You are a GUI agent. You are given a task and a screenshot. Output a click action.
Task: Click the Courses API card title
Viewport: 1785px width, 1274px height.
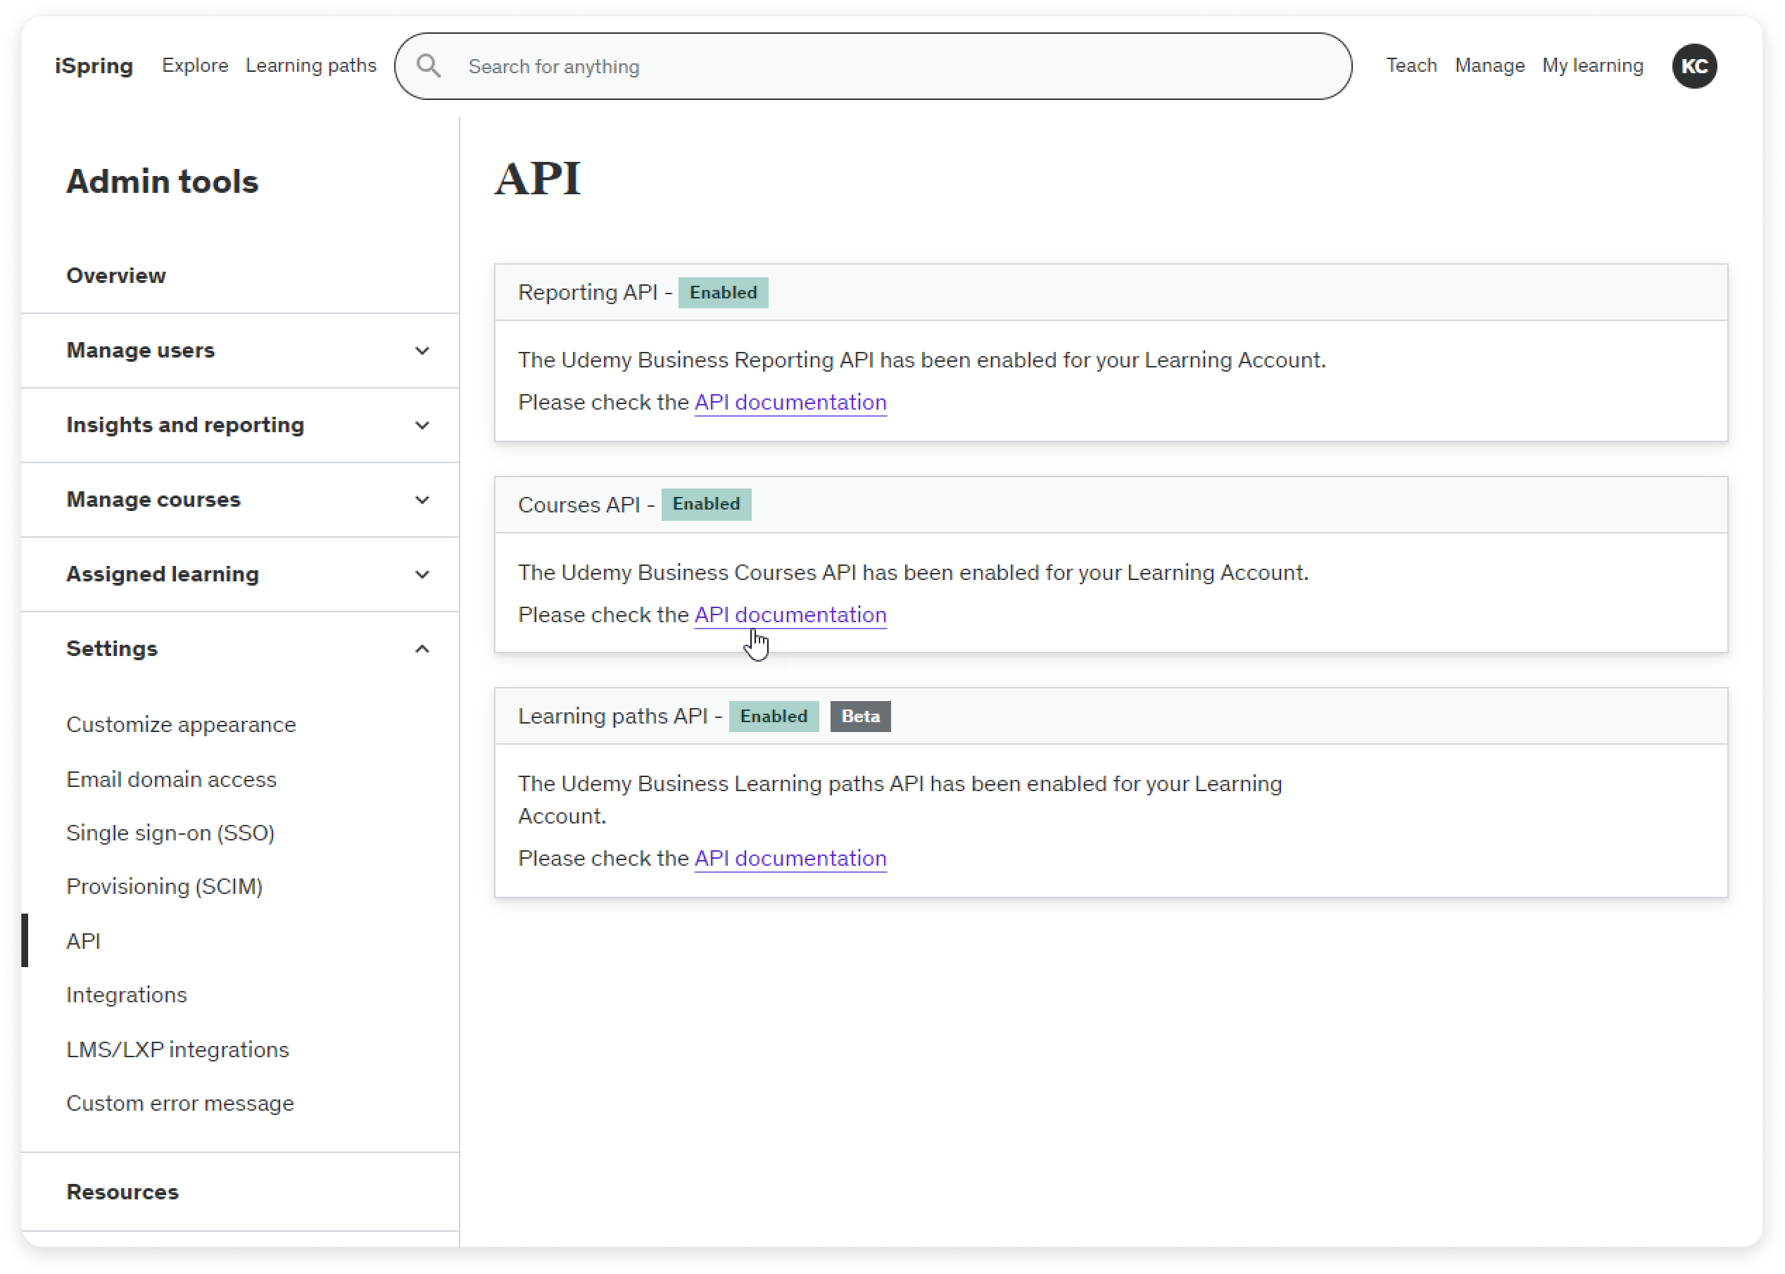click(x=579, y=505)
